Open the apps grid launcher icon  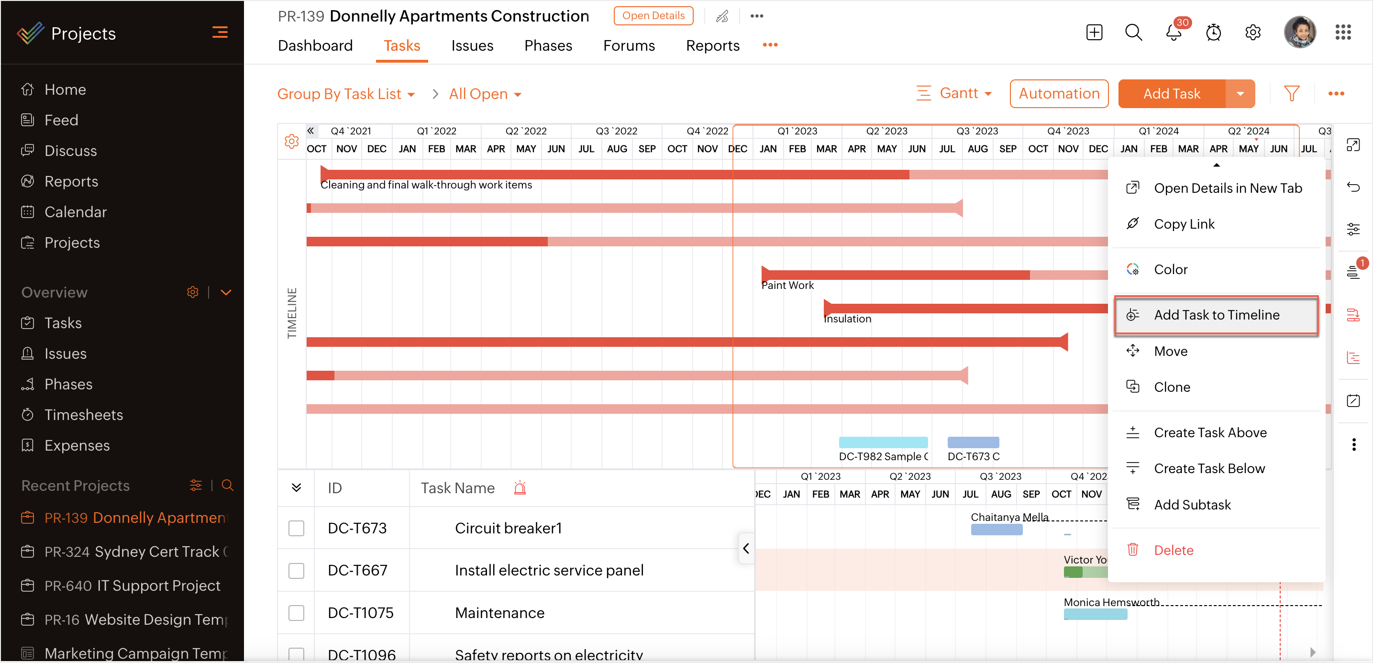pos(1342,33)
